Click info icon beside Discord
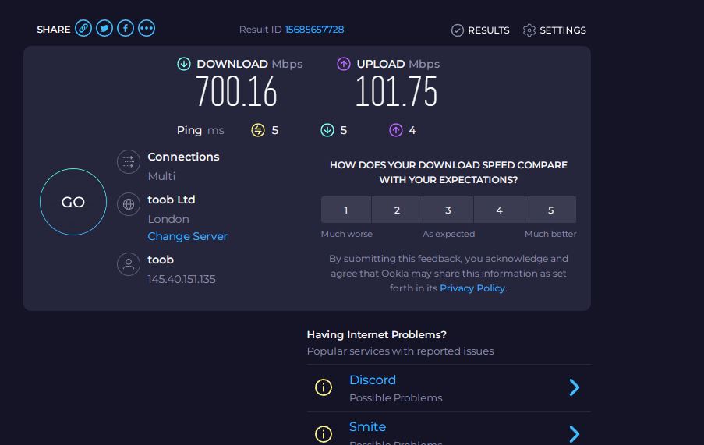 (324, 387)
